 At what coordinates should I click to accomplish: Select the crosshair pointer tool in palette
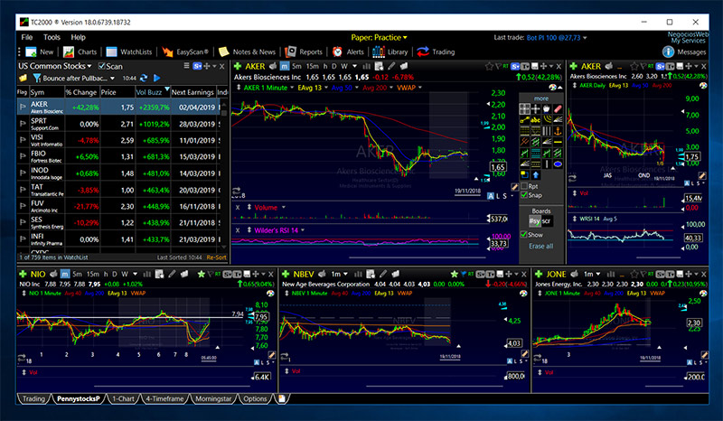(535, 108)
